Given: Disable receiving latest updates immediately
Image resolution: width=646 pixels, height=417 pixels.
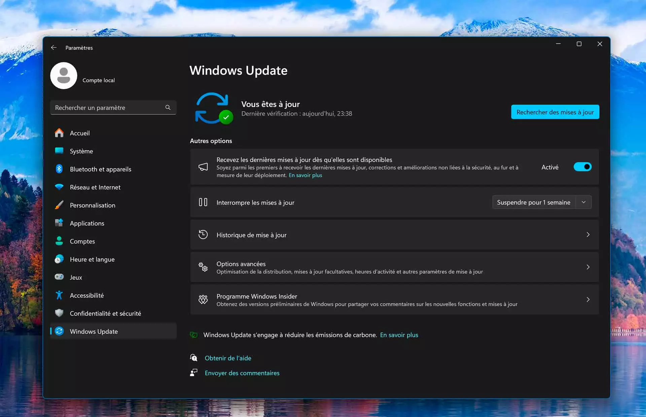Looking at the screenshot, I should [582, 166].
